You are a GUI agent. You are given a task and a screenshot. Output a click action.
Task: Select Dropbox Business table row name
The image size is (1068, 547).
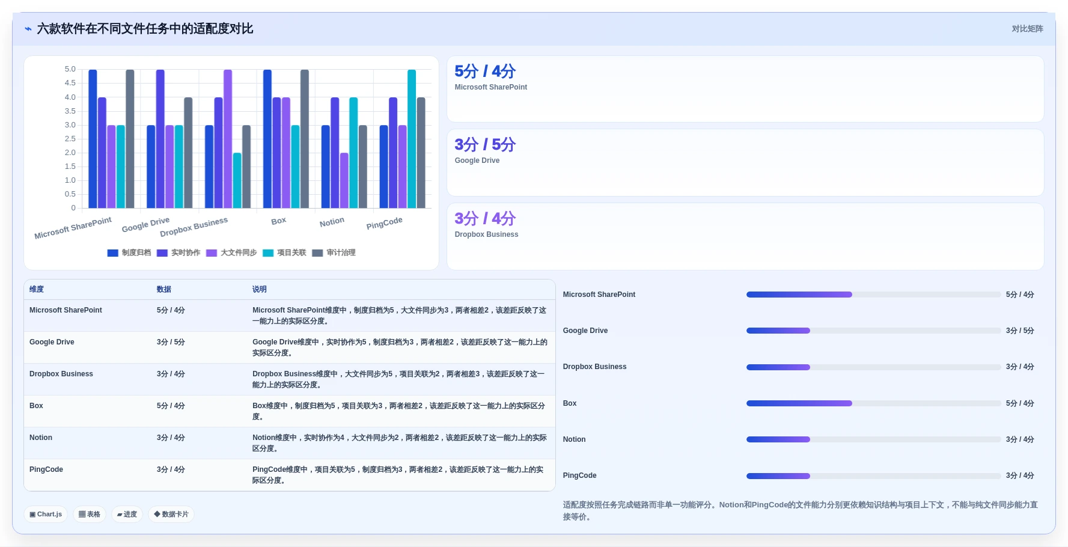[61, 374]
